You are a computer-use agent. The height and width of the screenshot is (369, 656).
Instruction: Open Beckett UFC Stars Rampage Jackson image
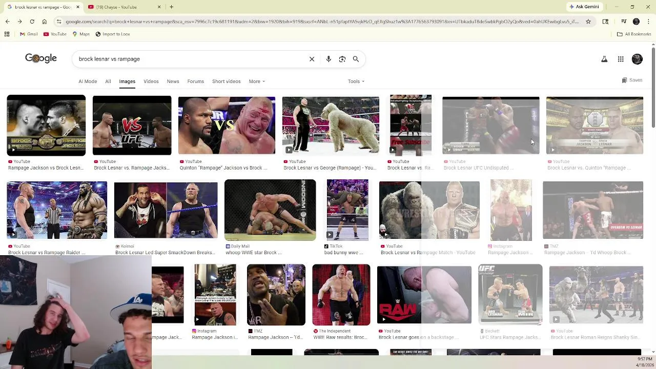pyautogui.click(x=510, y=295)
